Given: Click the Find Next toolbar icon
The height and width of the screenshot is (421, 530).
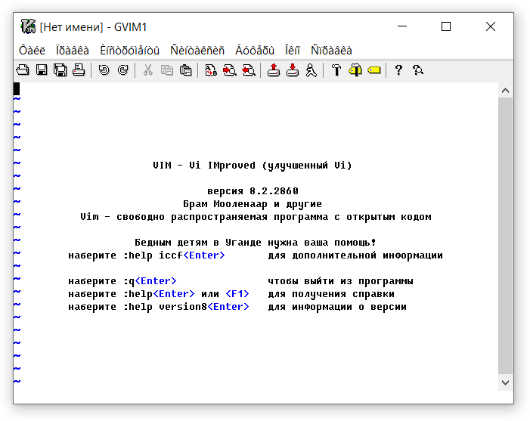Looking at the screenshot, I should pyautogui.click(x=230, y=70).
